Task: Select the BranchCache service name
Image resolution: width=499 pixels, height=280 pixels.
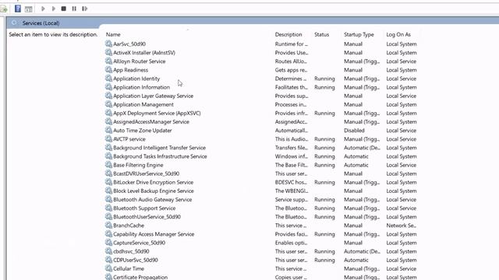Action: 129,226
